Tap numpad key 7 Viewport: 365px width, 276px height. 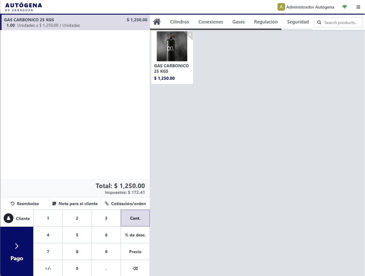point(48,252)
